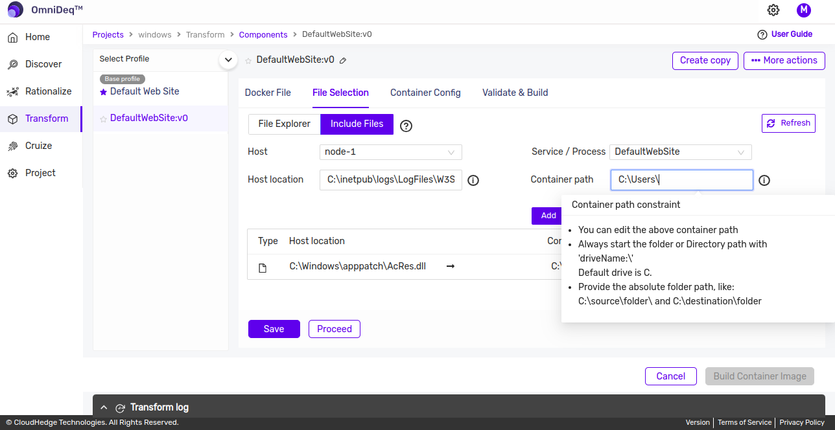Star the DefaultWebSite:v0 component in title
The image size is (835, 430).
(248, 61)
